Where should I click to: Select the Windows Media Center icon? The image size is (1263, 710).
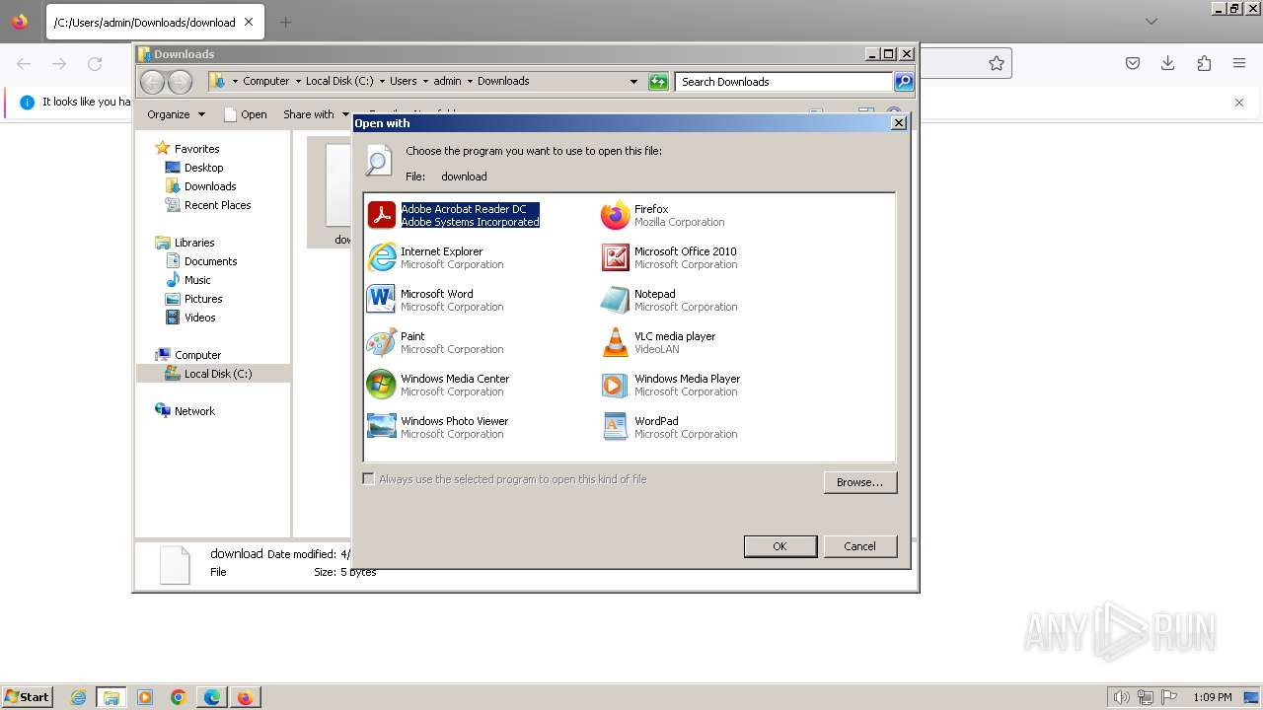[381, 385]
